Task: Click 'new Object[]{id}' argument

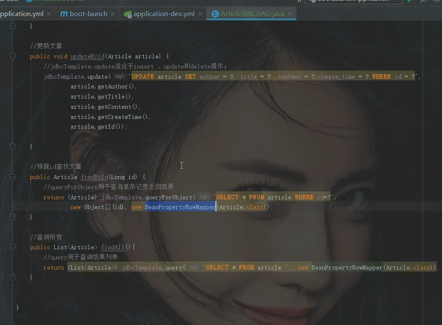Action: [x=97, y=207]
